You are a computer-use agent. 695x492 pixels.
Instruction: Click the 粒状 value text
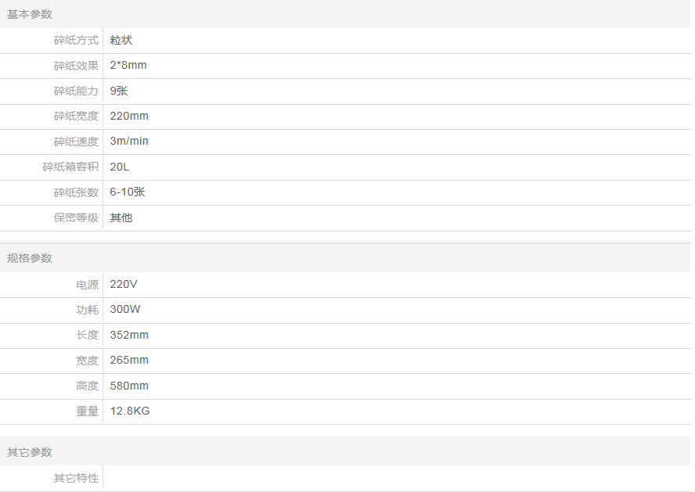(x=121, y=40)
